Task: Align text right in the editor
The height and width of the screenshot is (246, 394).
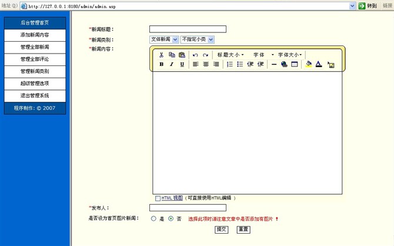Action: (216, 64)
